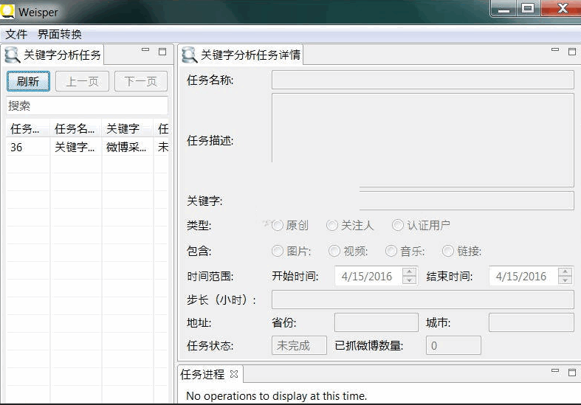
Task: Click the 城市 input field
Action: 532,322
